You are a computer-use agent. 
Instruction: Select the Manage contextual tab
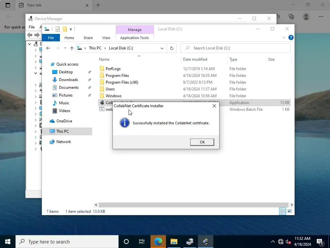pos(135,30)
